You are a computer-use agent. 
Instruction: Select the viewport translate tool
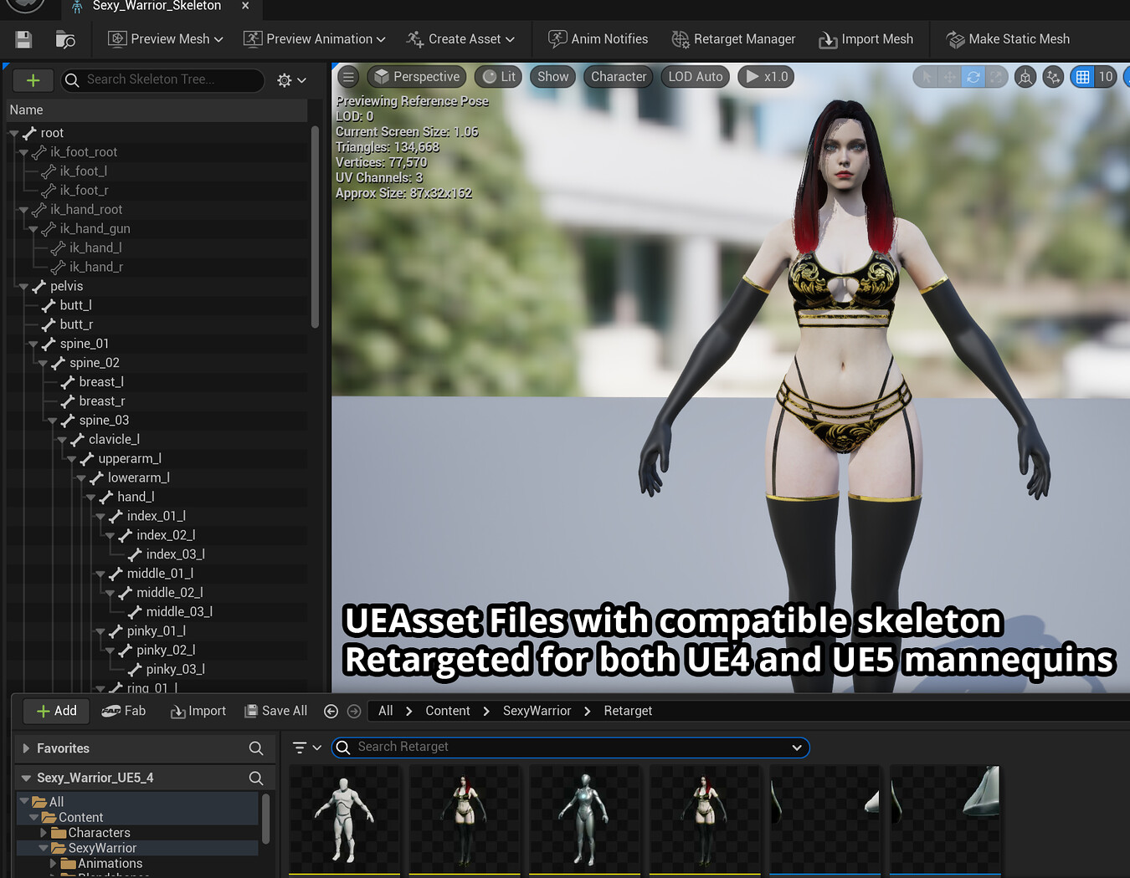(949, 77)
